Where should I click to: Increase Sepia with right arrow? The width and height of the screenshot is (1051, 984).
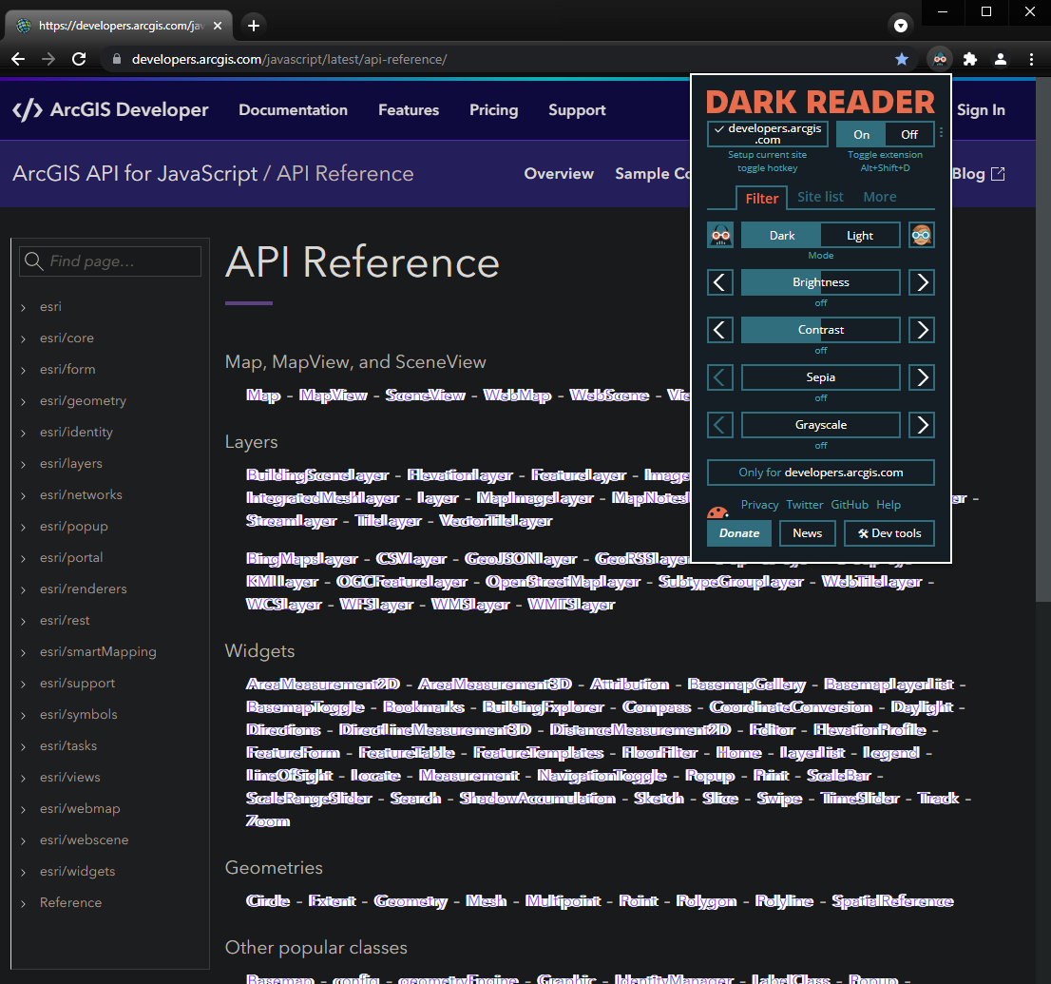tap(922, 377)
